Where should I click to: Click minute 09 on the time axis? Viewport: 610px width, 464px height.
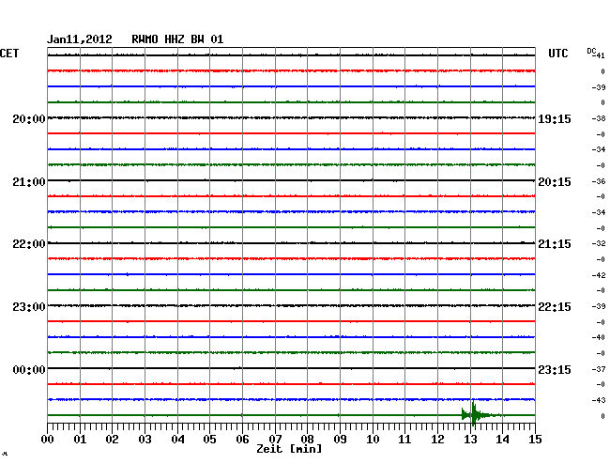340,439
